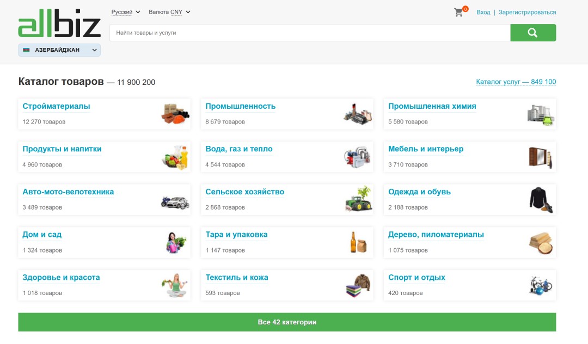Click the 5 580 товаров count text
The width and height of the screenshot is (588, 344).
click(x=408, y=122)
